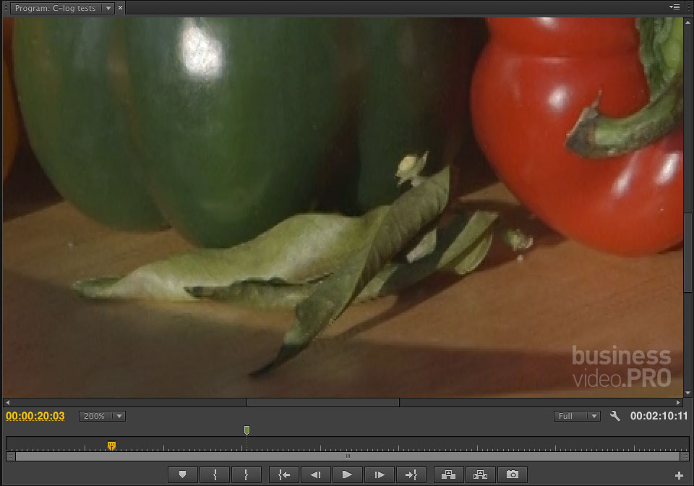694x486 pixels.
Task: Click the left scroll arrow under video
Action: pyautogui.click(x=7, y=402)
